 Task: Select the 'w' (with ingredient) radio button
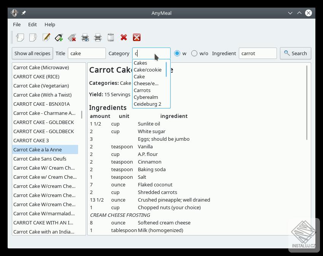point(177,54)
